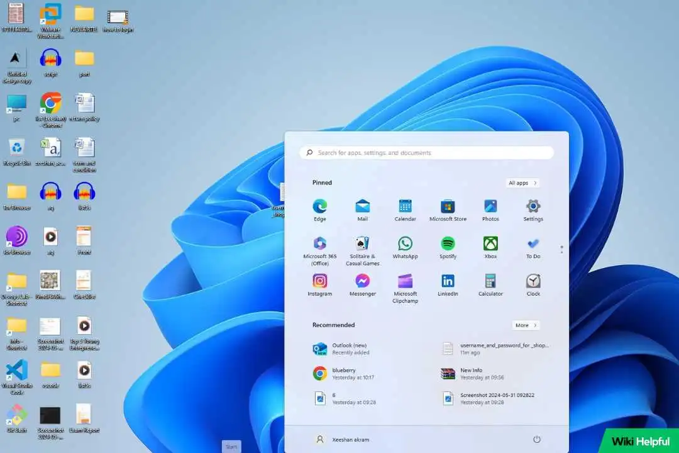
Task: Select the Git Bash shortcut
Action: click(16, 419)
